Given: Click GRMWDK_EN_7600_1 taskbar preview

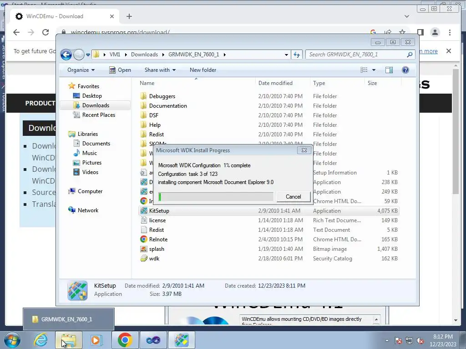Looking at the screenshot, I should coord(69,319).
